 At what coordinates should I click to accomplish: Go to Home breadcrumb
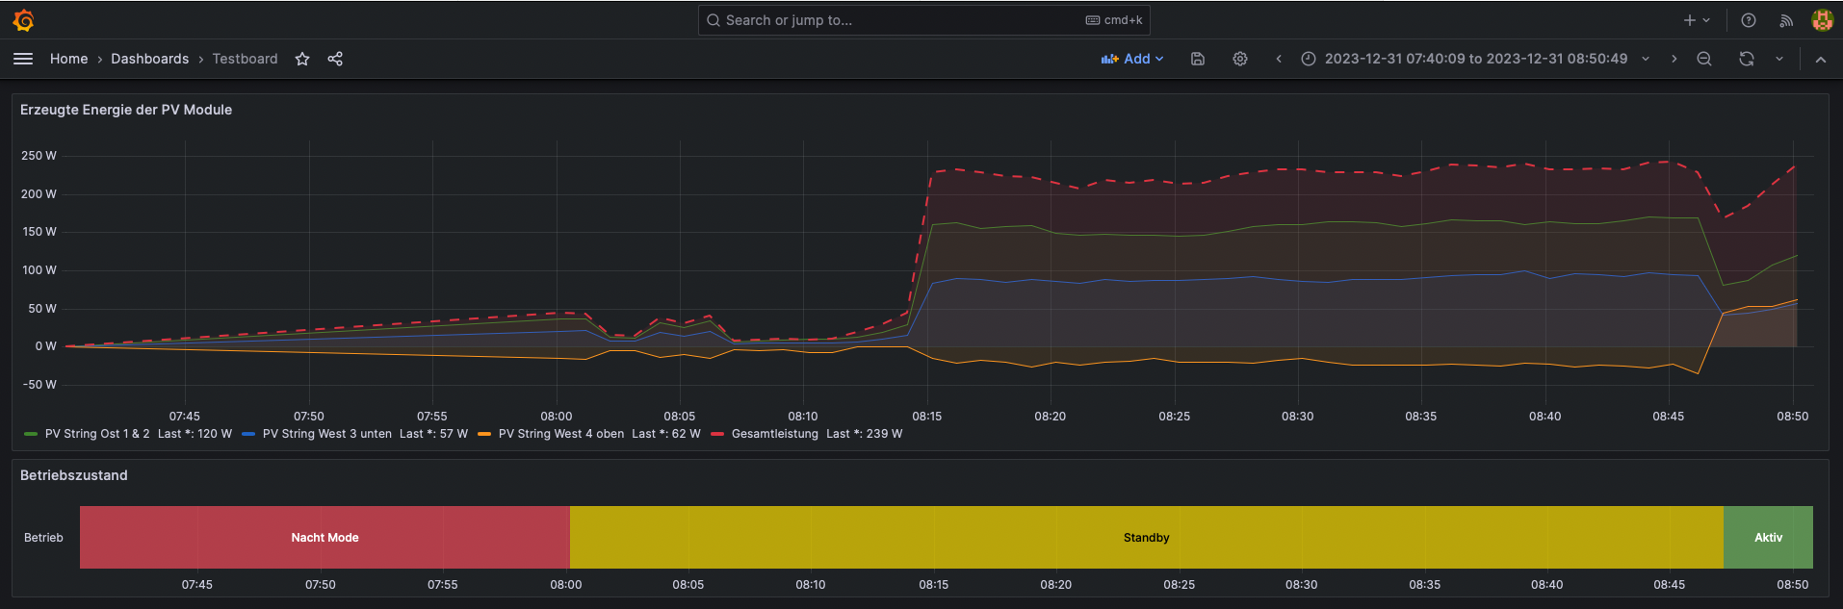tap(69, 59)
